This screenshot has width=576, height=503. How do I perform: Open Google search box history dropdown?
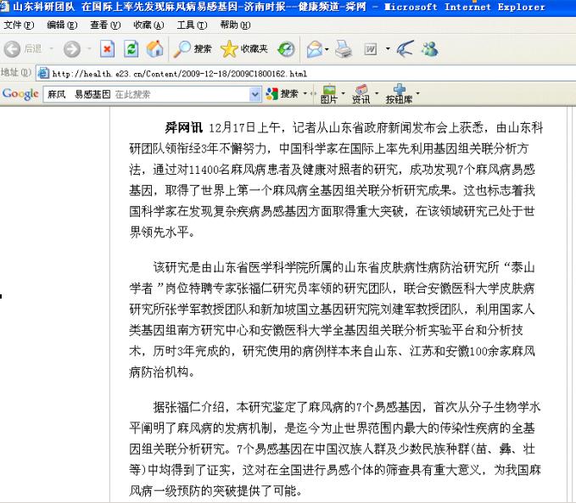255,94
